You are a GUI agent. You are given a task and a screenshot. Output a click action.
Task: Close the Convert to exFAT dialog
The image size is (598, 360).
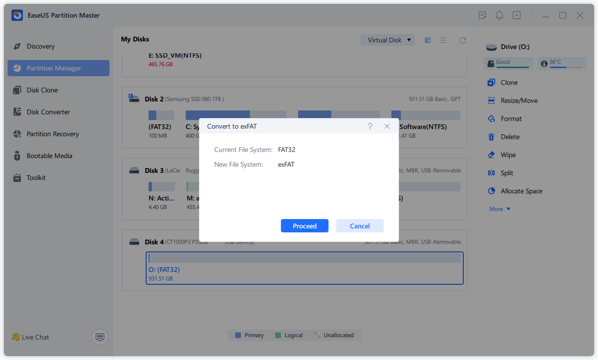[387, 126]
